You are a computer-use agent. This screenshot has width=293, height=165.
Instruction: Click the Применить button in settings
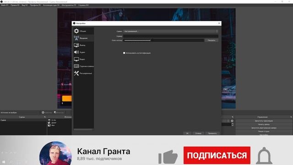pyautogui.click(x=212, y=133)
